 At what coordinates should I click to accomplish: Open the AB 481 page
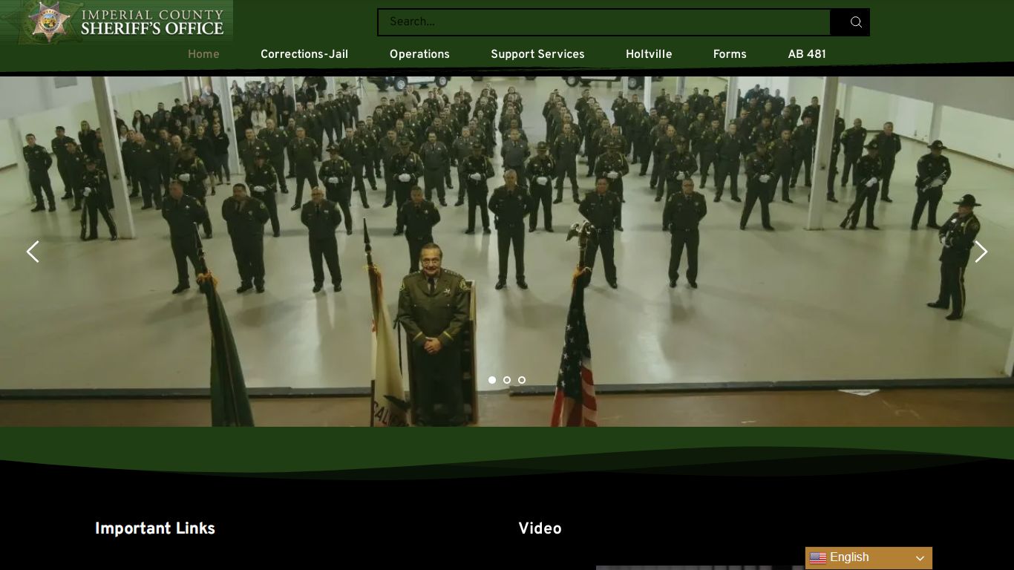[x=807, y=54]
